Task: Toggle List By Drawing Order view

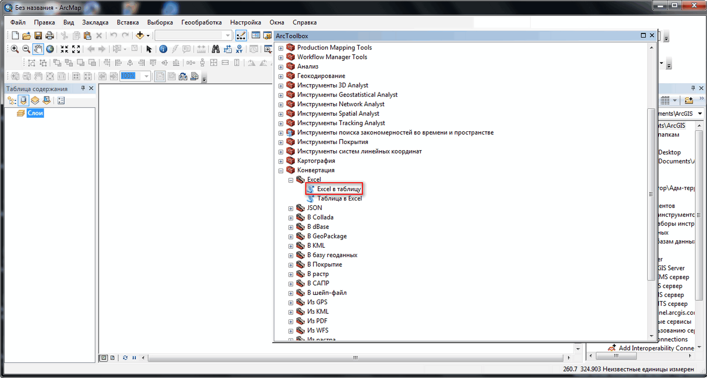Action: pyautogui.click(x=12, y=100)
